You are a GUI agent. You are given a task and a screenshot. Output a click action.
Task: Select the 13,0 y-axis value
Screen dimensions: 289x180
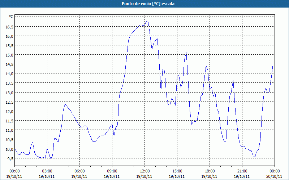pos(9,93)
